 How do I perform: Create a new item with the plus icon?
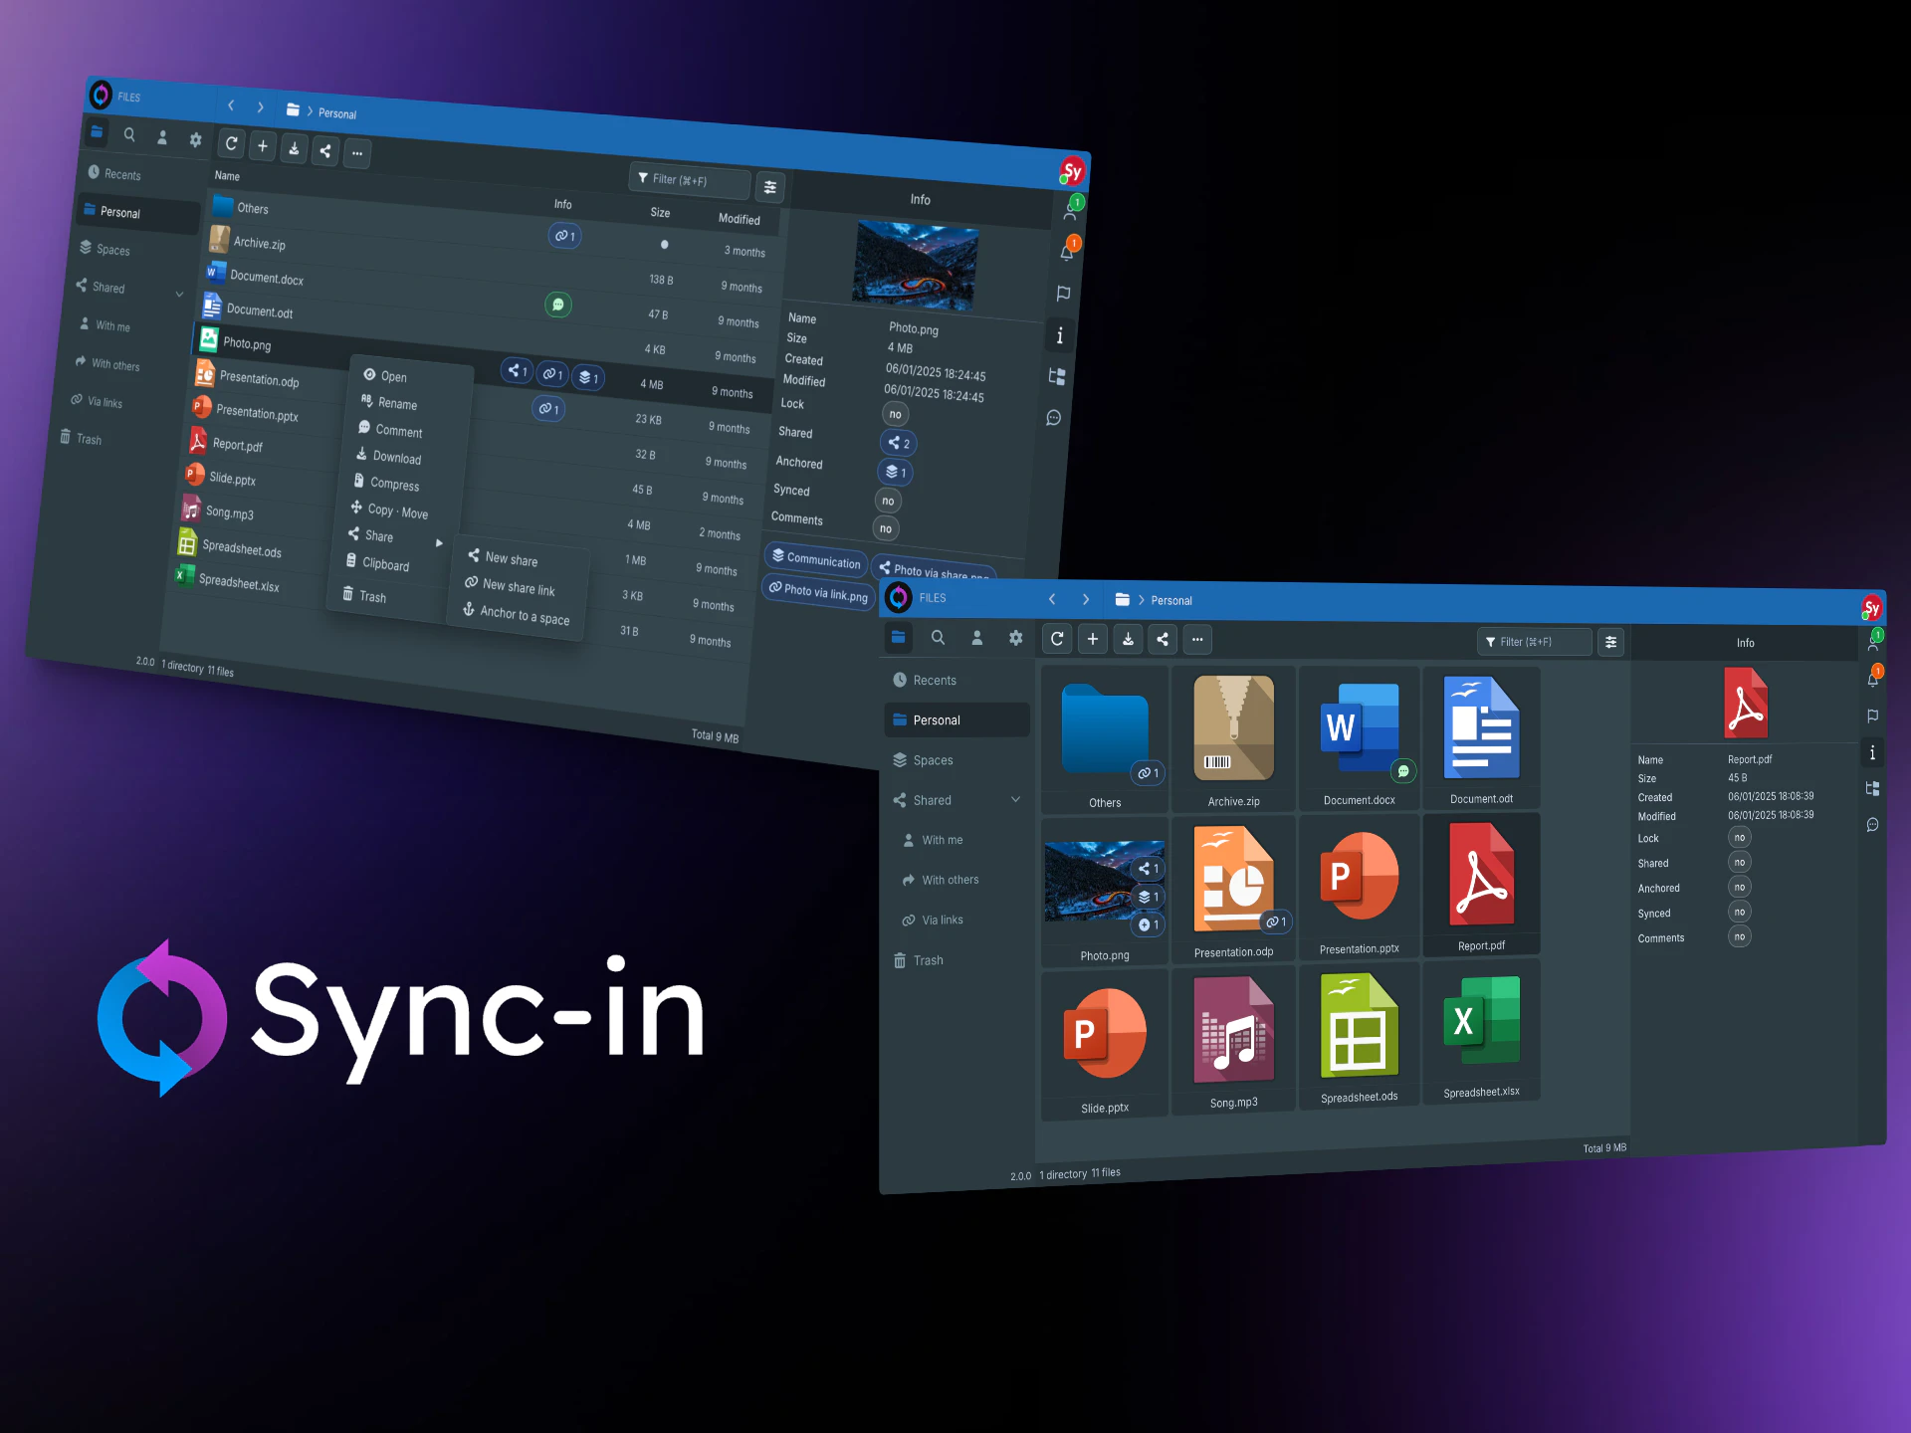tap(1093, 639)
